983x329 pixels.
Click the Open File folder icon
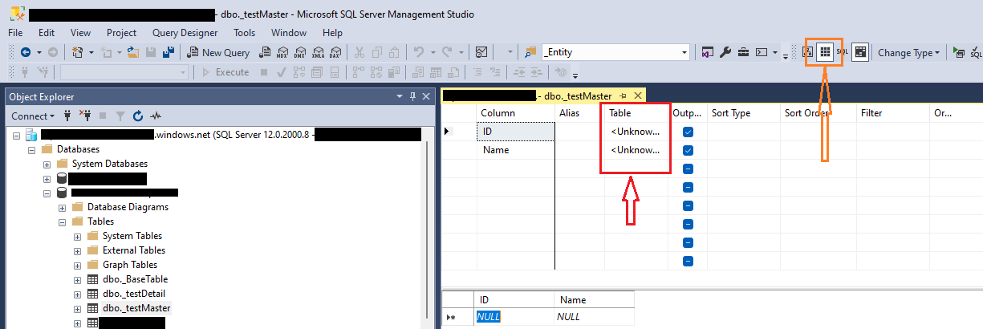(x=133, y=52)
